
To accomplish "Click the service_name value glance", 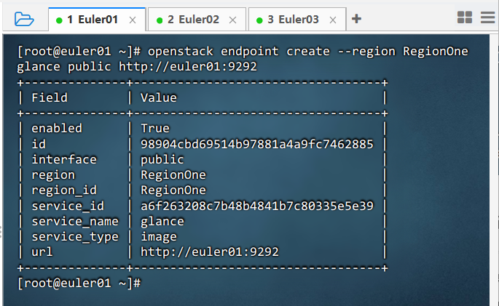I will point(162,222).
